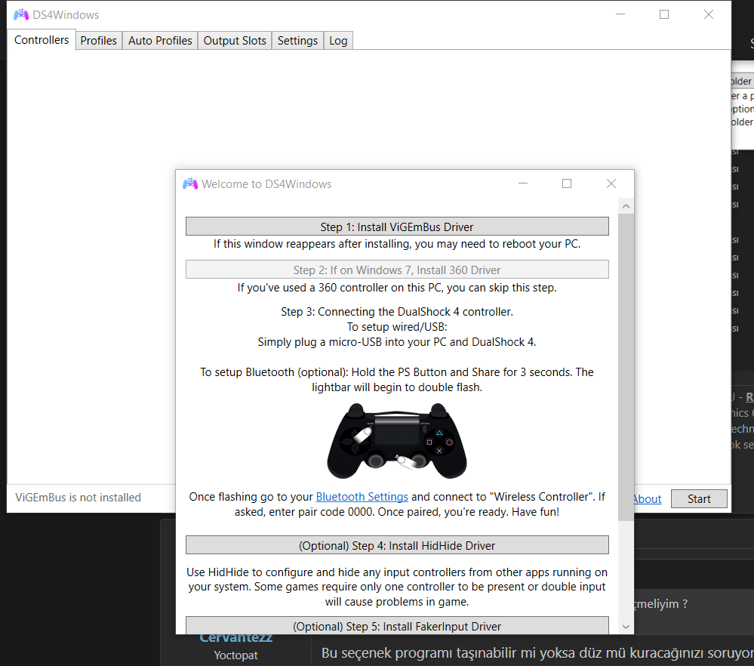This screenshot has height=666, width=754.
Task: Close the Welcome to DS4Windows window
Action: coord(611,183)
